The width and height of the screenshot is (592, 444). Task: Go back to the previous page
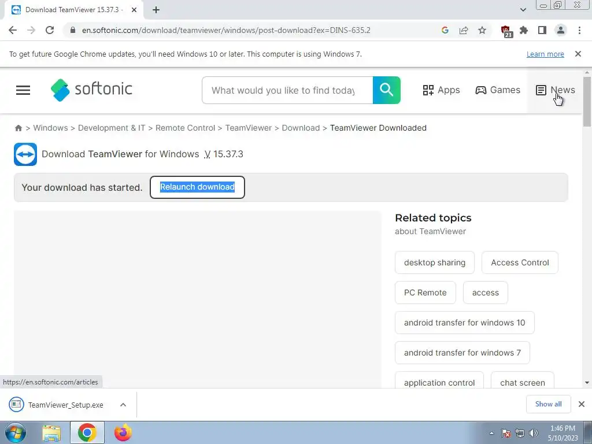pos(13,30)
